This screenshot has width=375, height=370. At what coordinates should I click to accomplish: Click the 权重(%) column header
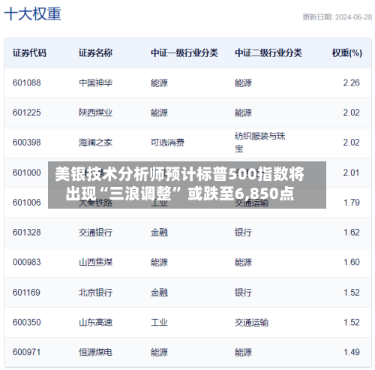coord(347,53)
